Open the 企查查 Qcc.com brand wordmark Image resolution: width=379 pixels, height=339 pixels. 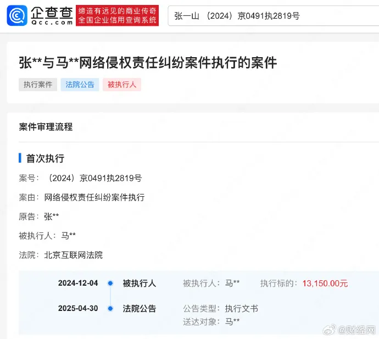tap(52, 15)
